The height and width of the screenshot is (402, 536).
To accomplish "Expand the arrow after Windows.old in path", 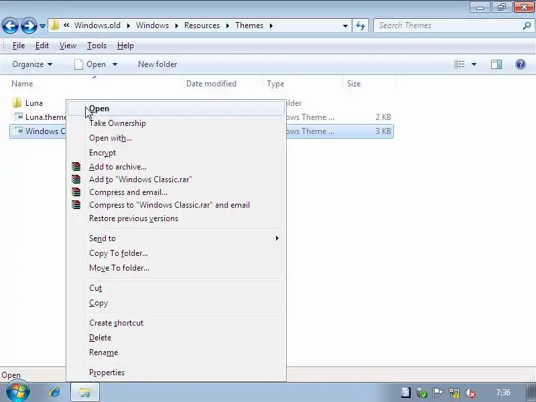I will click(x=129, y=26).
